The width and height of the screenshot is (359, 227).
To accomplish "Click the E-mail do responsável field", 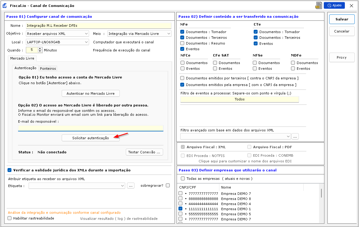I will point(91,128).
